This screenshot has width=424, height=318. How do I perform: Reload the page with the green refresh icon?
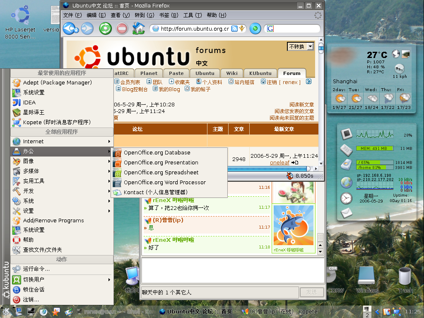pyautogui.click(x=105, y=29)
